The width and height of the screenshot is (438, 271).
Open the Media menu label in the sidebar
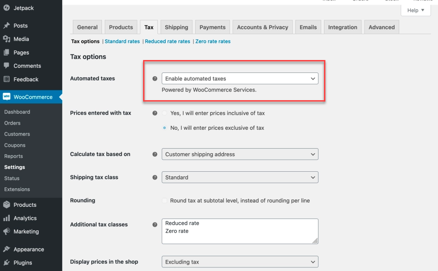[21, 39]
